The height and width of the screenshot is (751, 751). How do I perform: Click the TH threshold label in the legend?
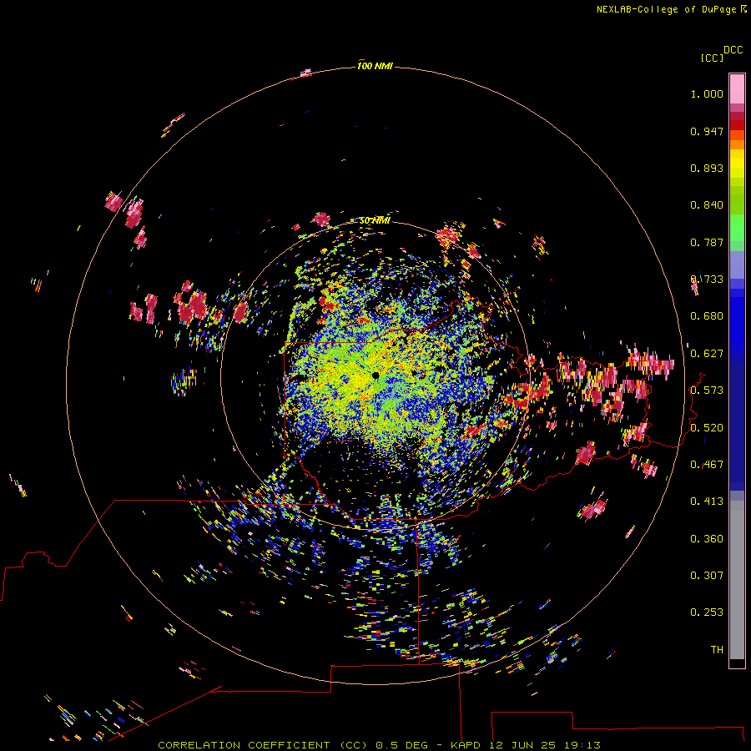(717, 650)
